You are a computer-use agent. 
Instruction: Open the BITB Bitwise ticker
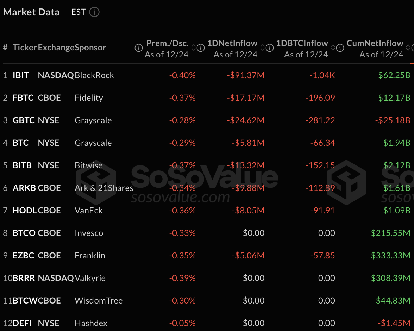22,165
